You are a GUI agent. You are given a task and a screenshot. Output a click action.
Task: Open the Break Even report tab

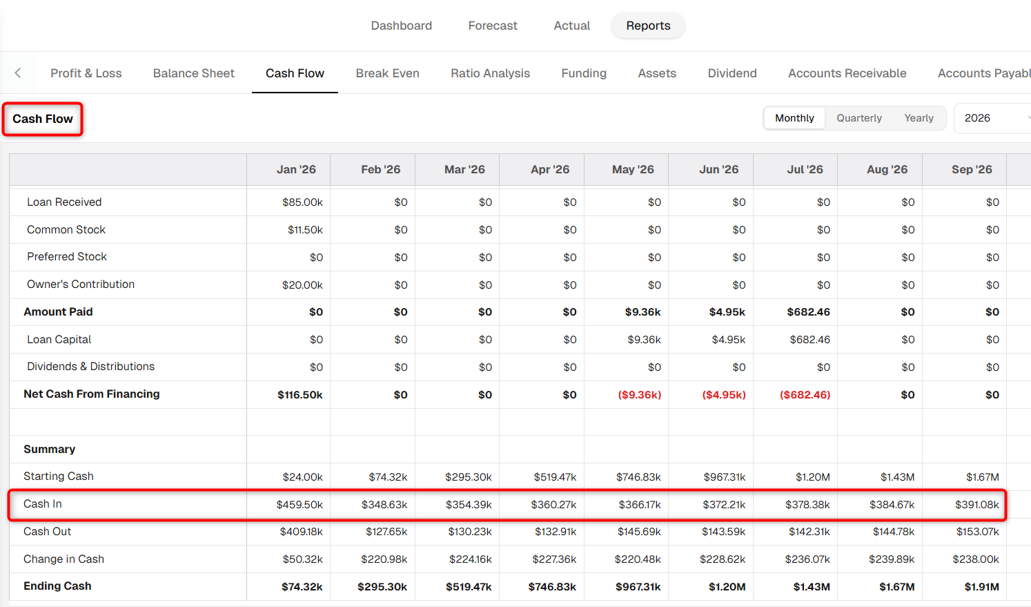(x=387, y=73)
